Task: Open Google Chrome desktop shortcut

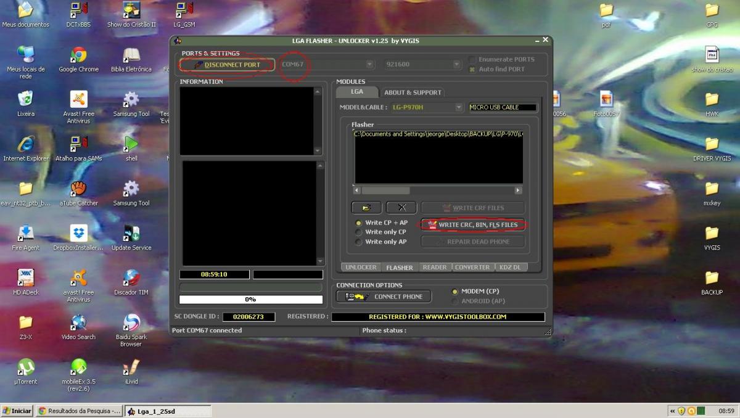Action: click(x=78, y=59)
